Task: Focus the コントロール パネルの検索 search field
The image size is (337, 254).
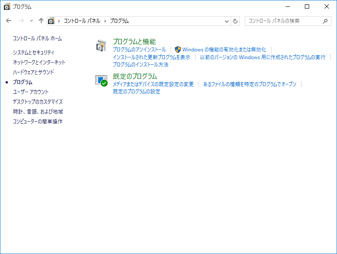Action: [288, 21]
